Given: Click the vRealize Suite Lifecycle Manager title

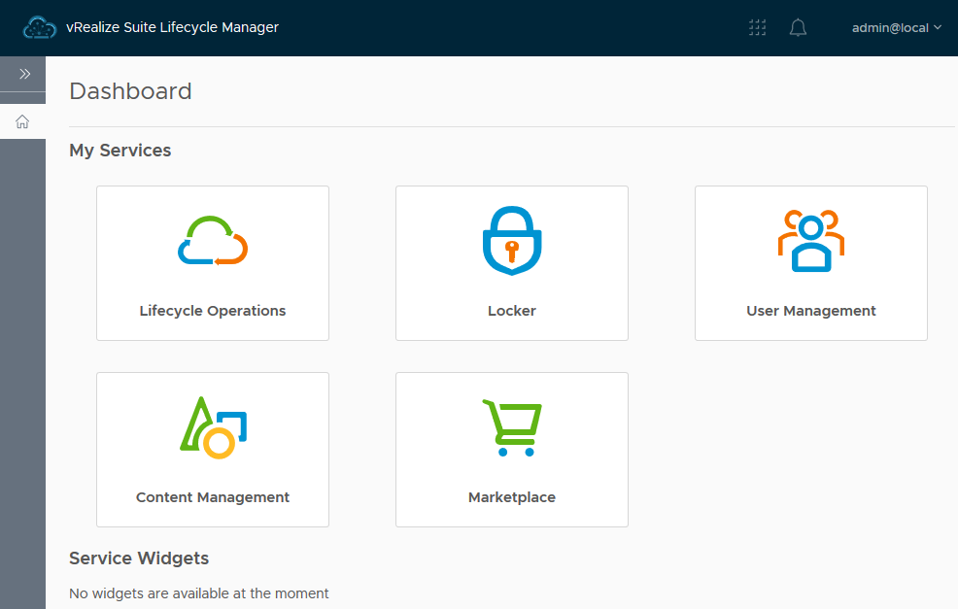Looking at the screenshot, I should 172,27.
